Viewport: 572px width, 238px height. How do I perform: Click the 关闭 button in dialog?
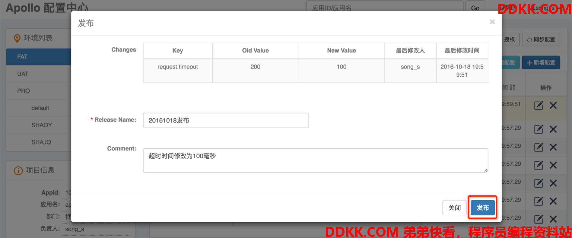(454, 208)
